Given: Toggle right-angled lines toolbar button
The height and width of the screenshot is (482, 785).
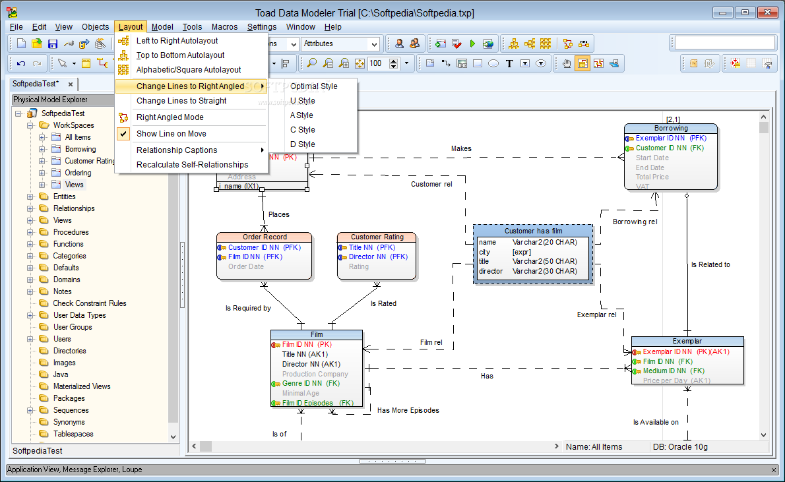Looking at the screenshot, I should tap(568, 44).
